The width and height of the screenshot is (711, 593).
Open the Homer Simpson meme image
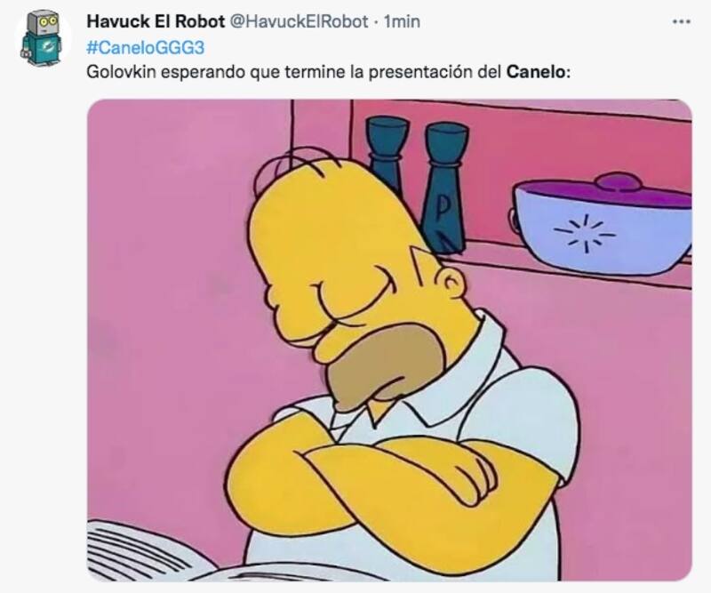pos(389,341)
